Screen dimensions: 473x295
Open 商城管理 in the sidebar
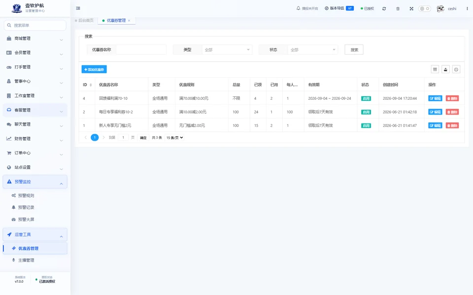point(35,38)
